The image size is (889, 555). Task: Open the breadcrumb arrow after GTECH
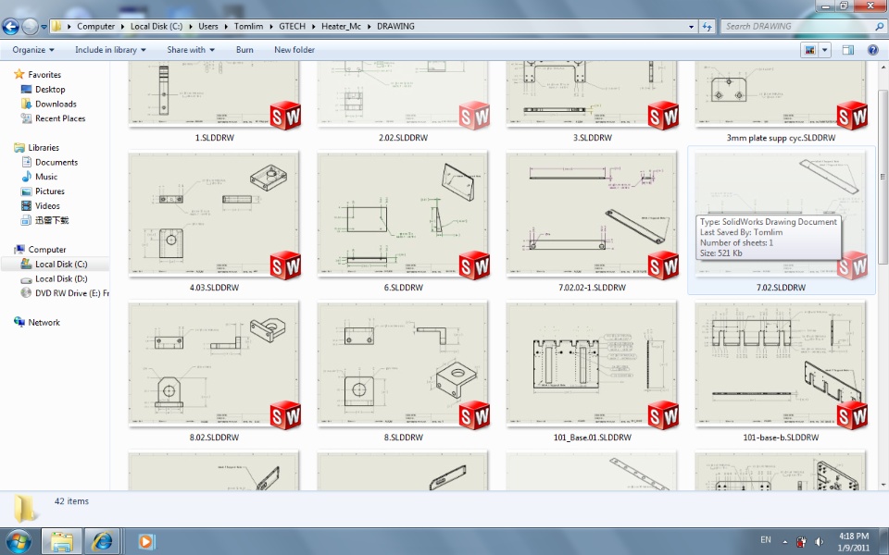point(313,26)
